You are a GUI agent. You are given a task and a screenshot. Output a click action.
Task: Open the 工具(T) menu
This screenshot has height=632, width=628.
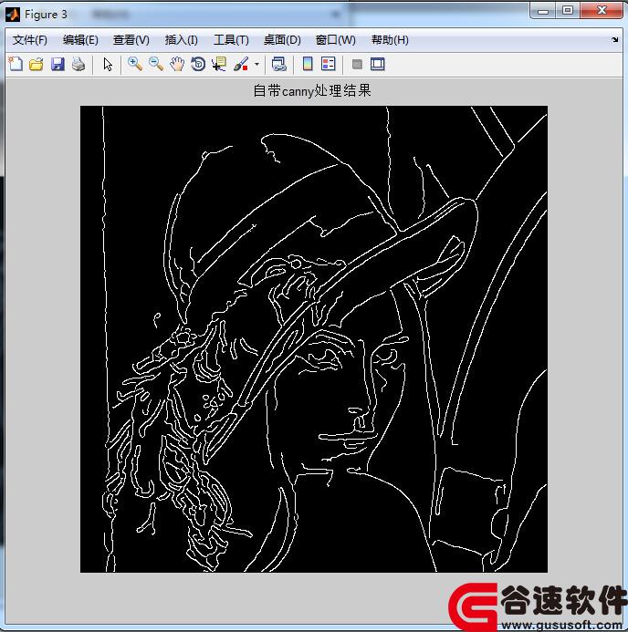pyautogui.click(x=231, y=40)
